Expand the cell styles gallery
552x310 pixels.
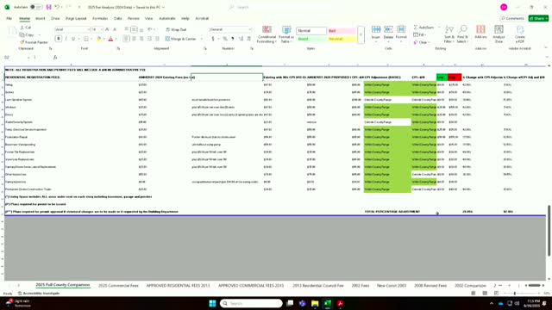click(x=361, y=34)
